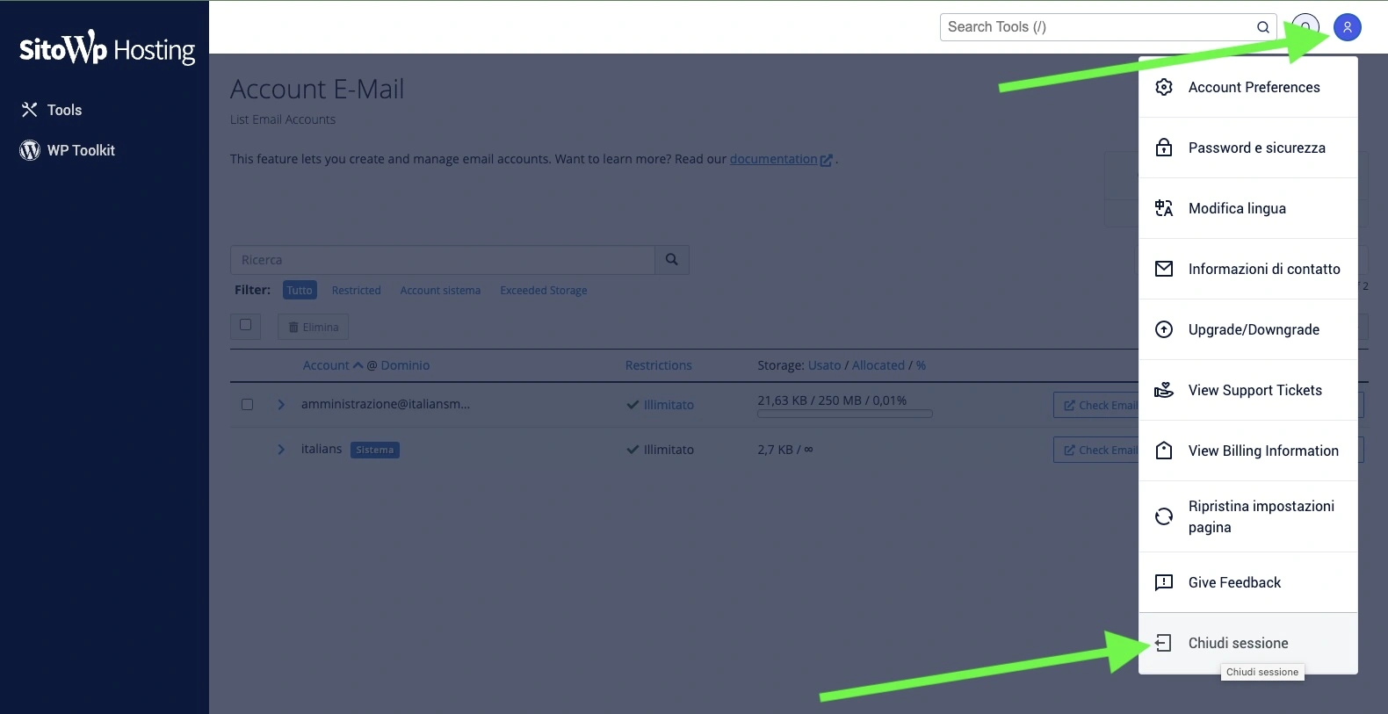Open View Support Tickets
1388x714 pixels.
[1248, 390]
